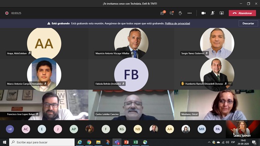Screen dimensions: 260x146
Task: Toggle the camera on or off
Action: pyautogui.click(x=203, y=13)
